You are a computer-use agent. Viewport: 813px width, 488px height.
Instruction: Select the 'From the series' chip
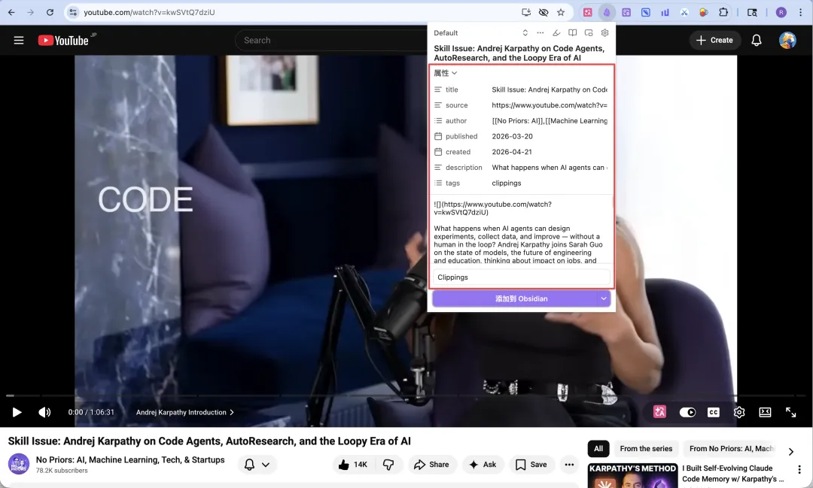[x=646, y=449]
